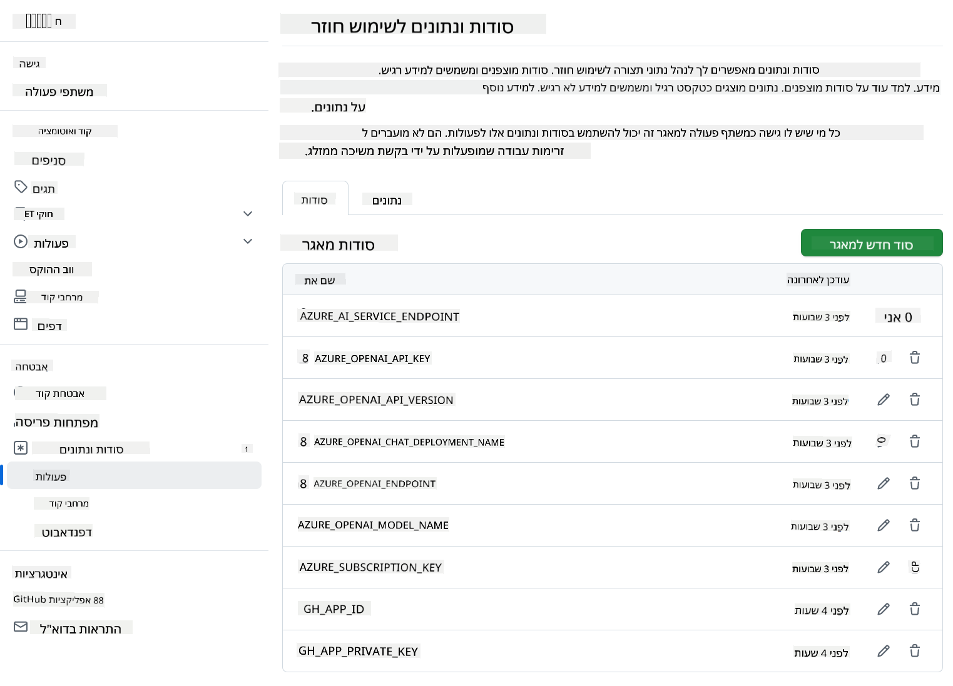953x686 pixels.
Task: Click the trash icon for AZURE_OPENAI_CHAT_DEPLOYMENT_NAME
Action: [x=914, y=441]
